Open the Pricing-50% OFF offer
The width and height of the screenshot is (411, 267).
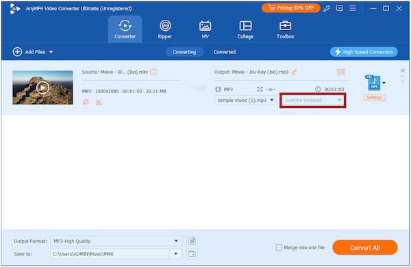pos(290,8)
